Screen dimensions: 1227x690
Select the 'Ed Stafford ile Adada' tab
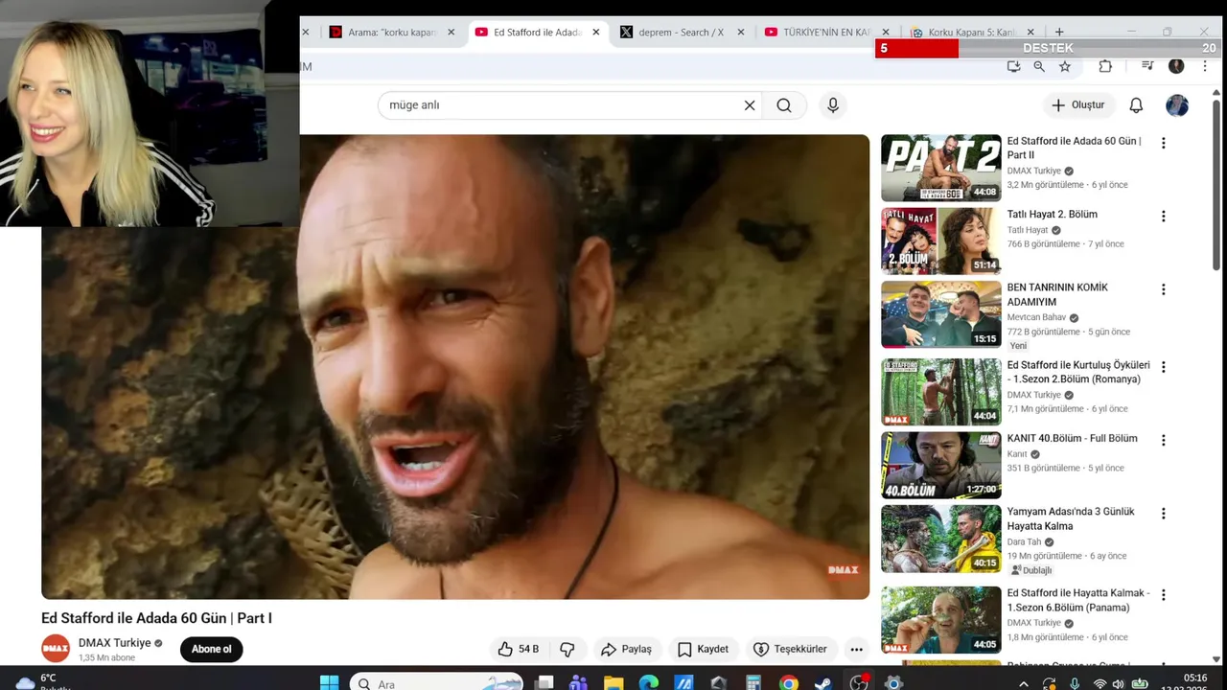click(537, 32)
